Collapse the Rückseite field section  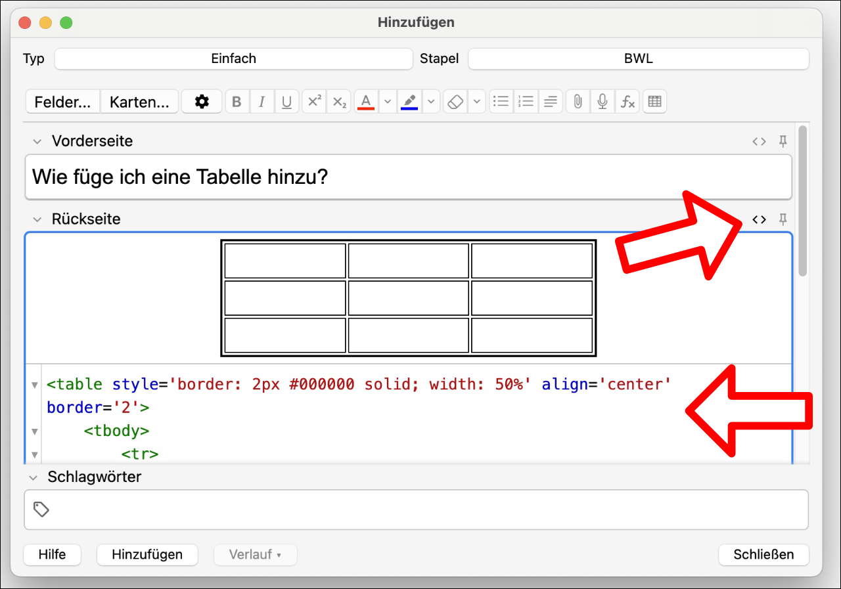(x=37, y=219)
